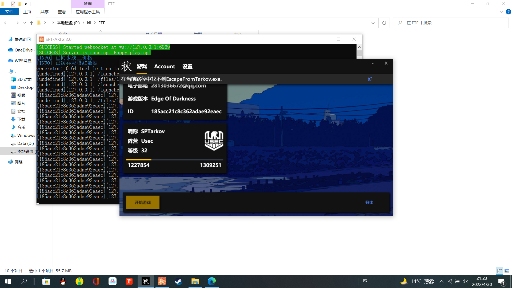Screen dimensions: 512x288
Task: Click the kll folder in address path
Action: coord(89,23)
